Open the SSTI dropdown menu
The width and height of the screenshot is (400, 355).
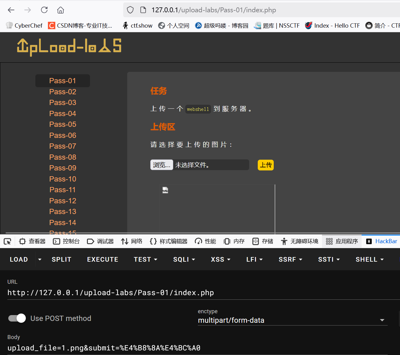pyautogui.click(x=329, y=259)
